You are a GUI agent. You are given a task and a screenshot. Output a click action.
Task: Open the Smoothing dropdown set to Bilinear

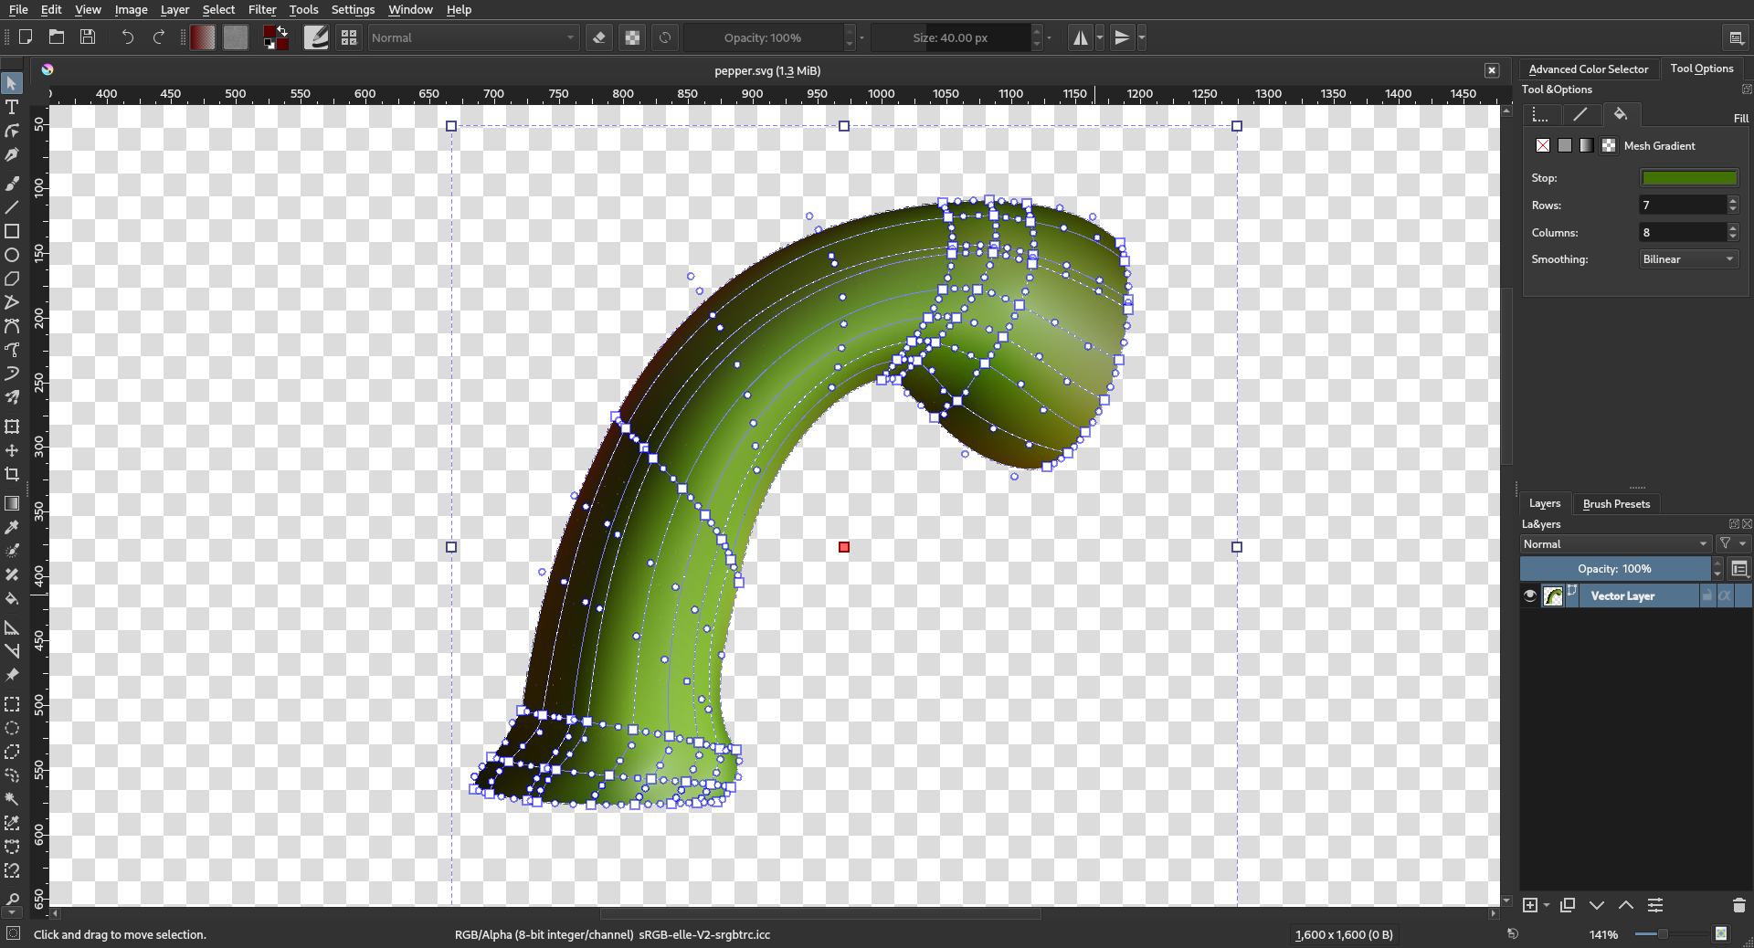[x=1688, y=259]
